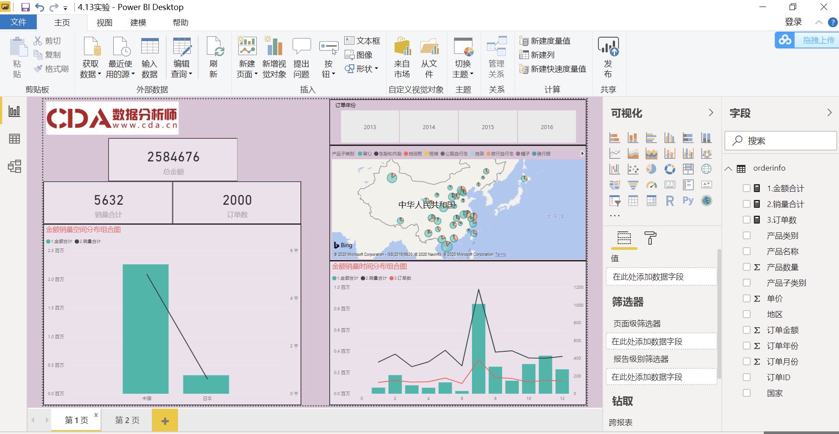839x434 pixels.
Task: Import a custom visual 来自市场
Action: 402,58
